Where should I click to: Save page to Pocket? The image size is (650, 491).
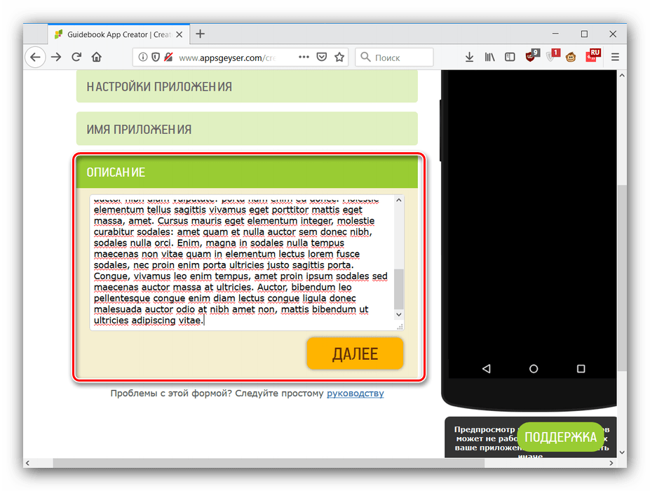click(322, 58)
